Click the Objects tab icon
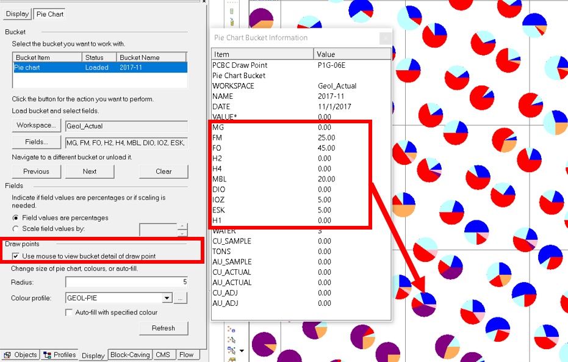Screen dimensions: 568x362 coord(7,355)
